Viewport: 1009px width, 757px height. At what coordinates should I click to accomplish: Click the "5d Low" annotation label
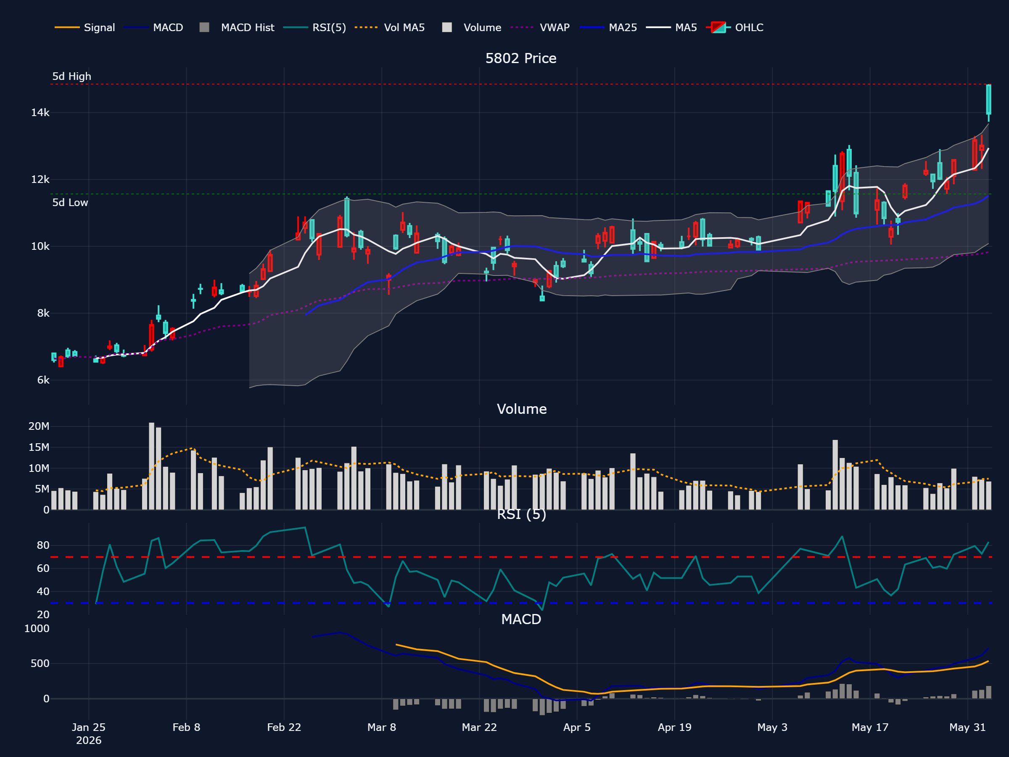70,203
